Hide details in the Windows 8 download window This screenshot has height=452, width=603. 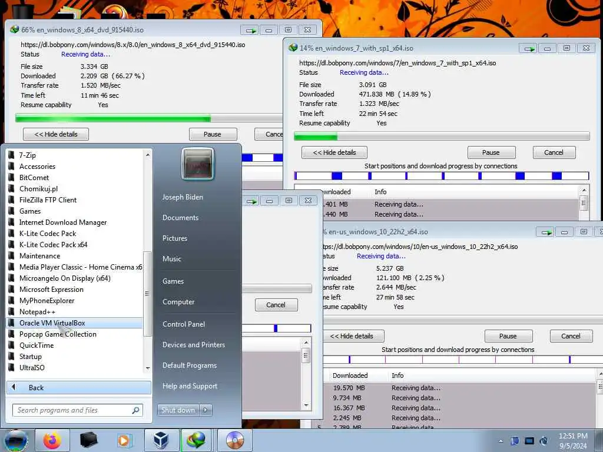(x=56, y=134)
